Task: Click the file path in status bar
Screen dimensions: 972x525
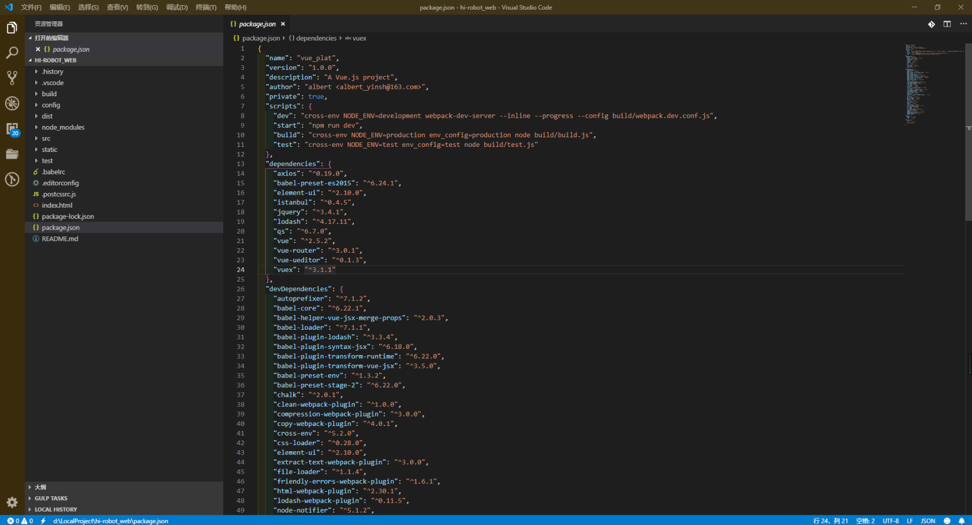Action: [x=111, y=521]
